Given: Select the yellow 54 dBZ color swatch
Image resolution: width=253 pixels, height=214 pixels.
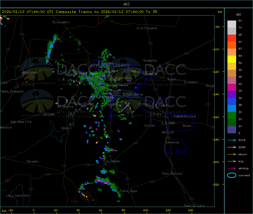Looking at the screenshot, I should click(x=232, y=59).
